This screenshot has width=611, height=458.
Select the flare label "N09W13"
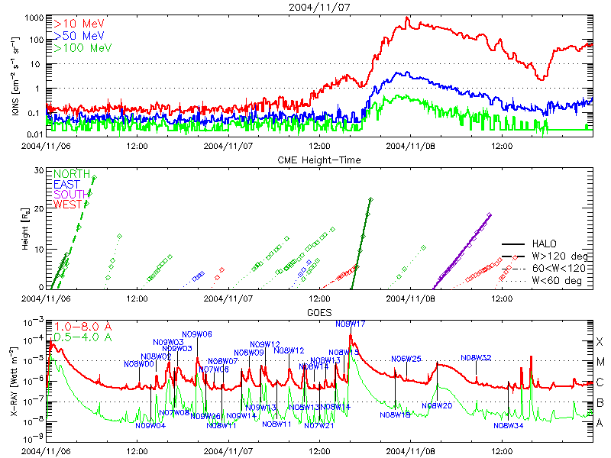click(x=260, y=408)
